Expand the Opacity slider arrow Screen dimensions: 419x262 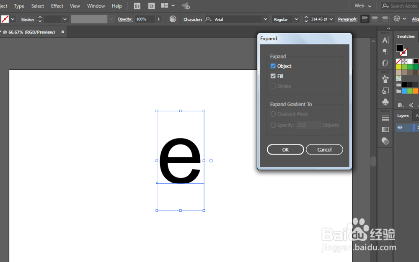pos(159,19)
